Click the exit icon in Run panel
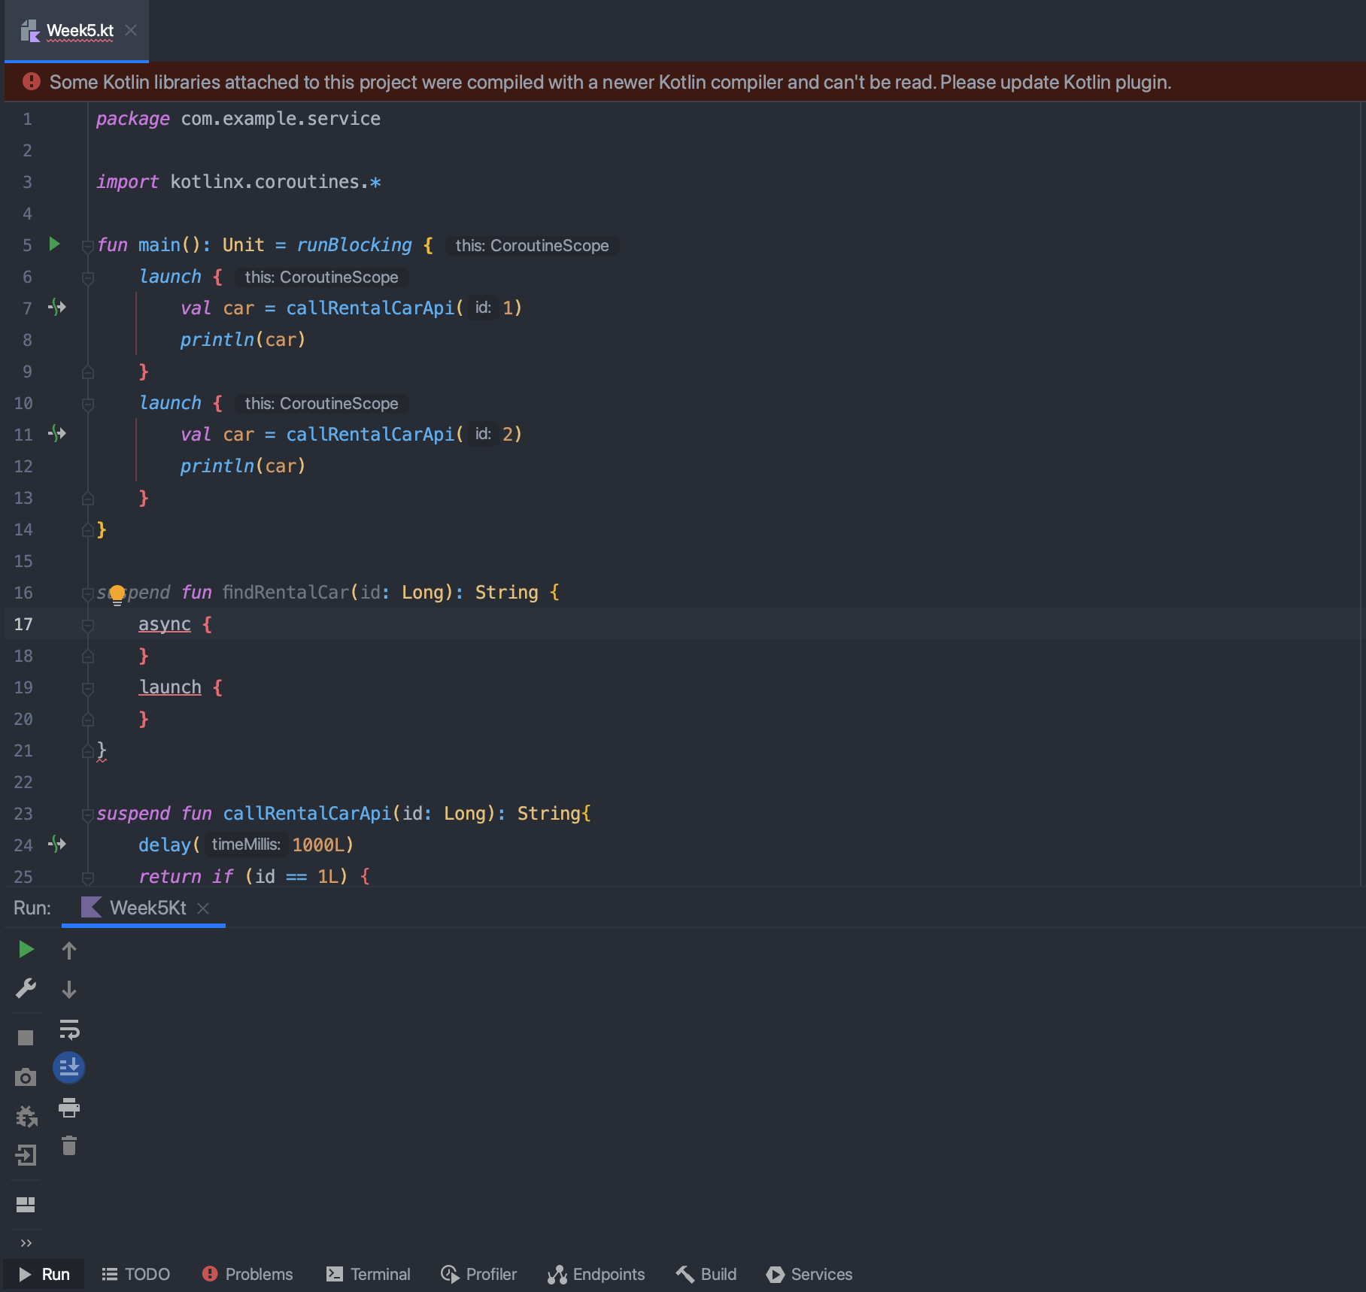 pyautogui.click(x=26, y=1155)
